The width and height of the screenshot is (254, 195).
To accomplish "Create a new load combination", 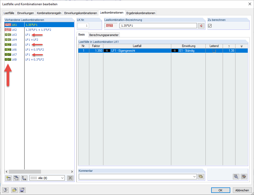I will pyautogui.click(x=8, y=178).
